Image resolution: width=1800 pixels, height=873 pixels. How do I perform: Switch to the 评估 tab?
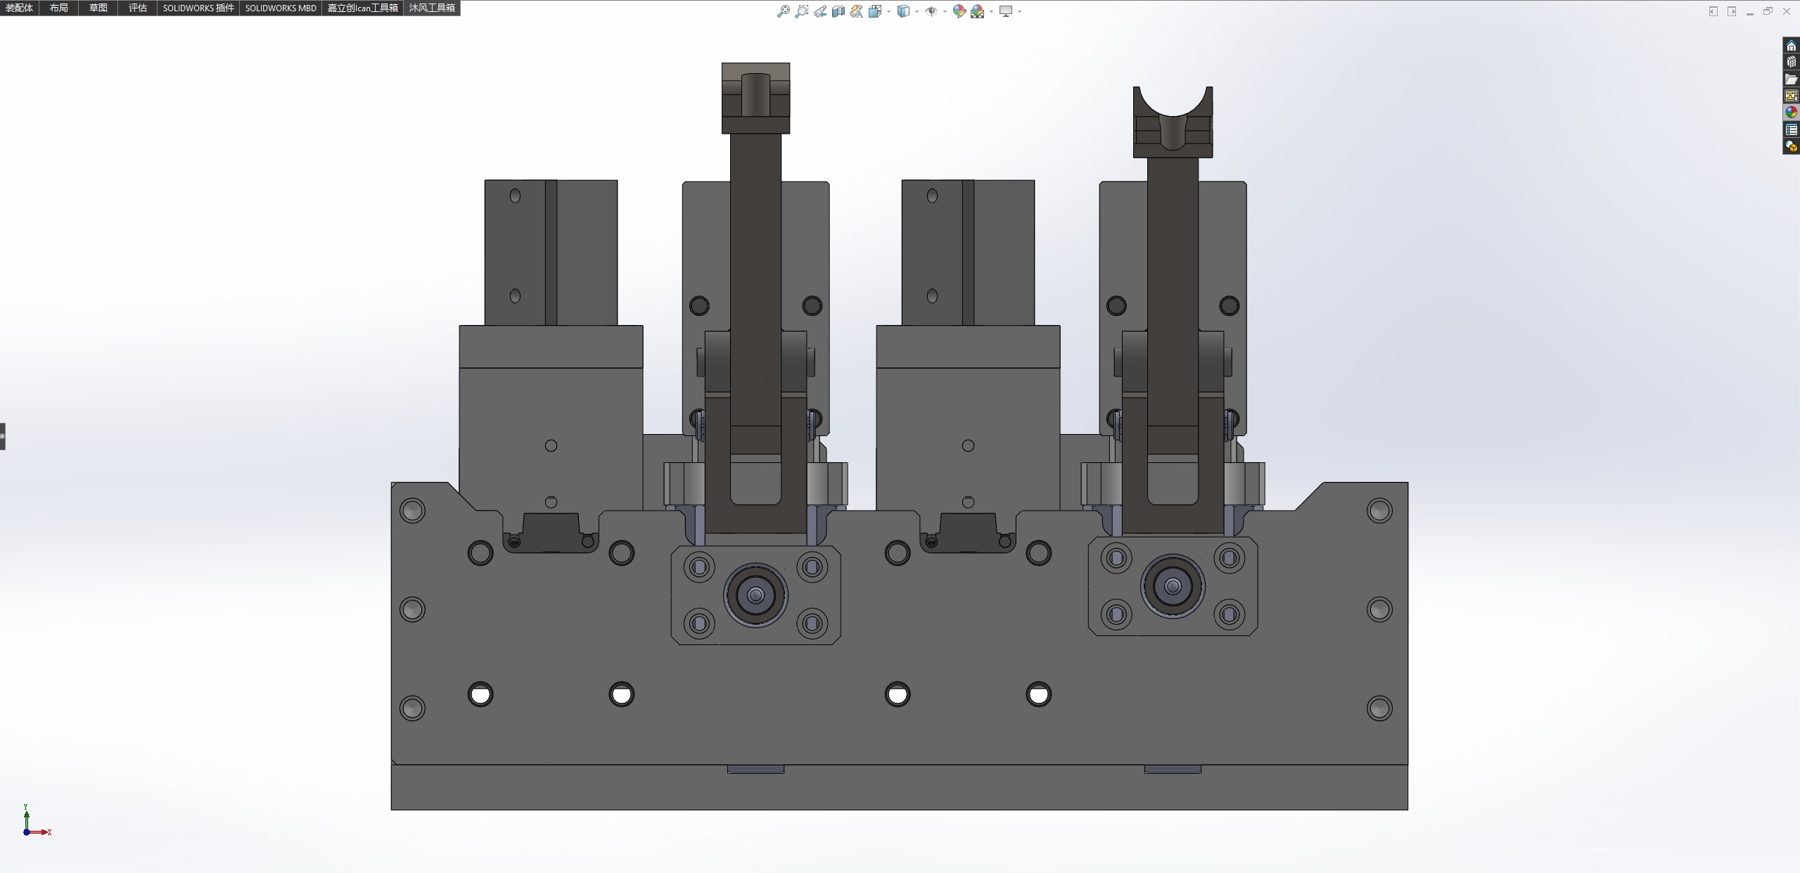point(138,8)
